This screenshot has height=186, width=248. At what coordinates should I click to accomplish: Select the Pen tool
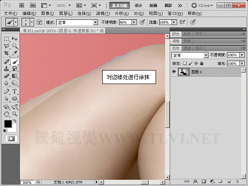click(x=6, y=91)
